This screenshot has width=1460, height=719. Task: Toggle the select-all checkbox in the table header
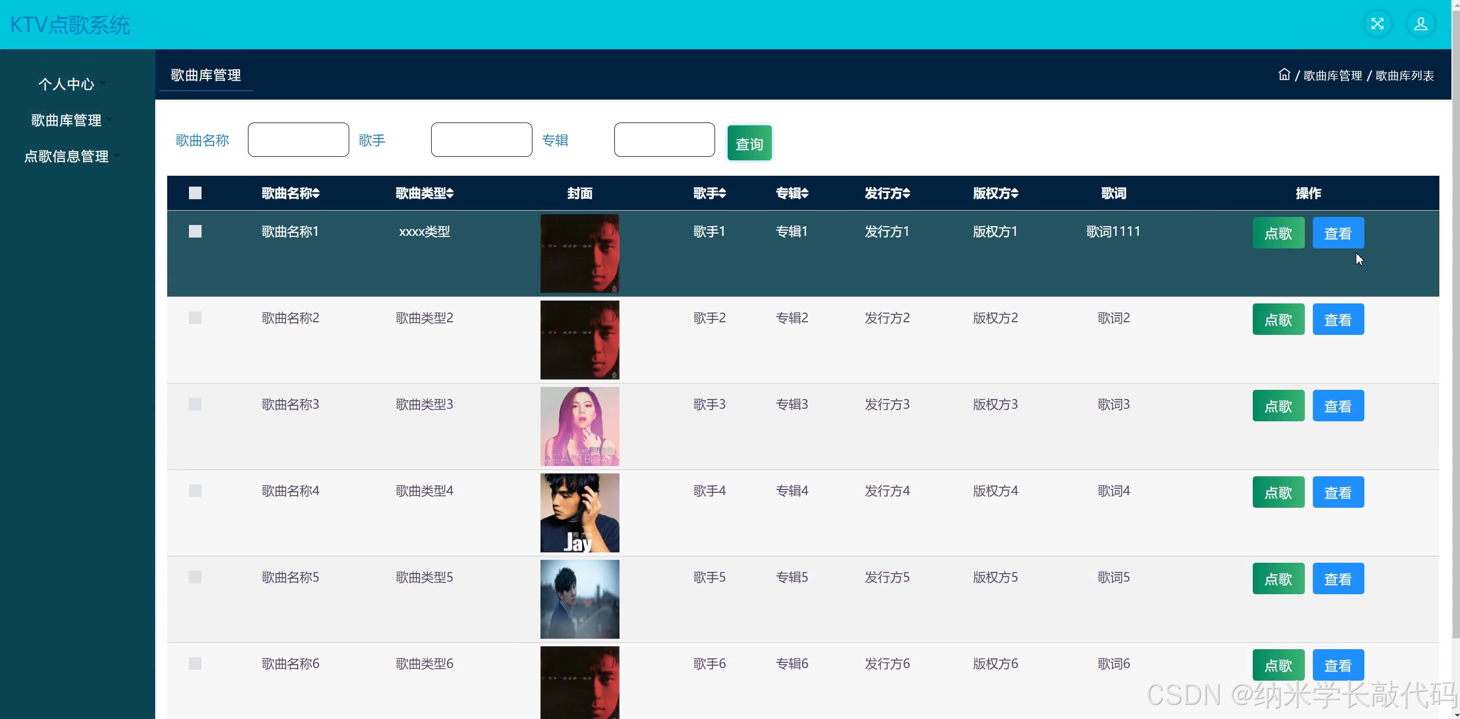point(195,193)
